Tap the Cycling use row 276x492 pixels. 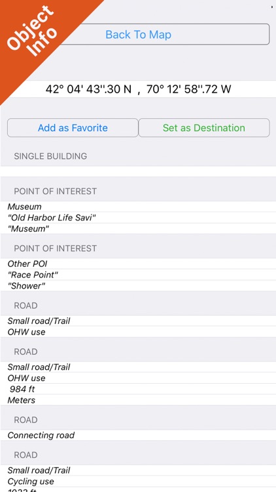138,482
